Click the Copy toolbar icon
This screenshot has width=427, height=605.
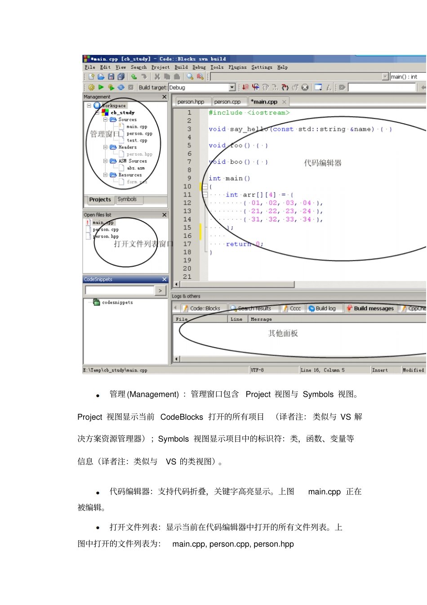pyautogui.click(x=167, y=77)
